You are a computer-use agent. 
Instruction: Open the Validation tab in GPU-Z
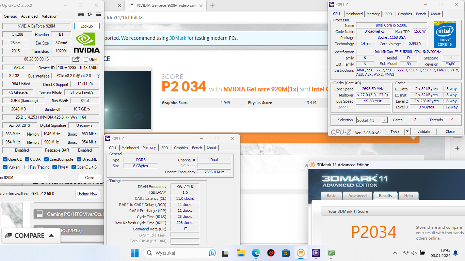click(x=50, y=16)
